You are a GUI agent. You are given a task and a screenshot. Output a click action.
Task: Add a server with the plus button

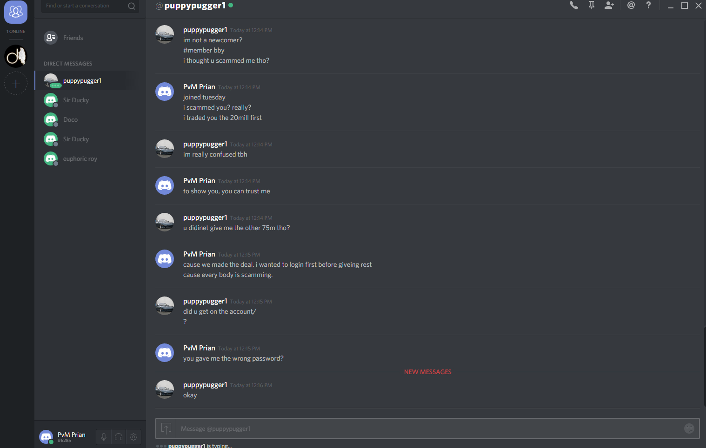tap(16, 84)
